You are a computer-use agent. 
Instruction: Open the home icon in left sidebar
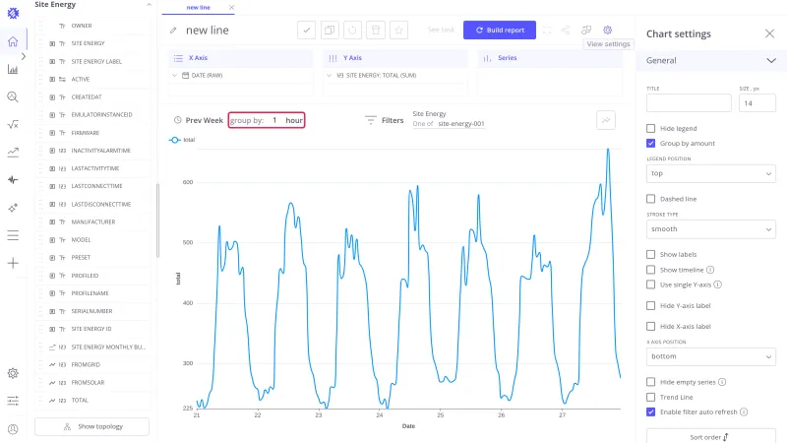tap(13, 41)
